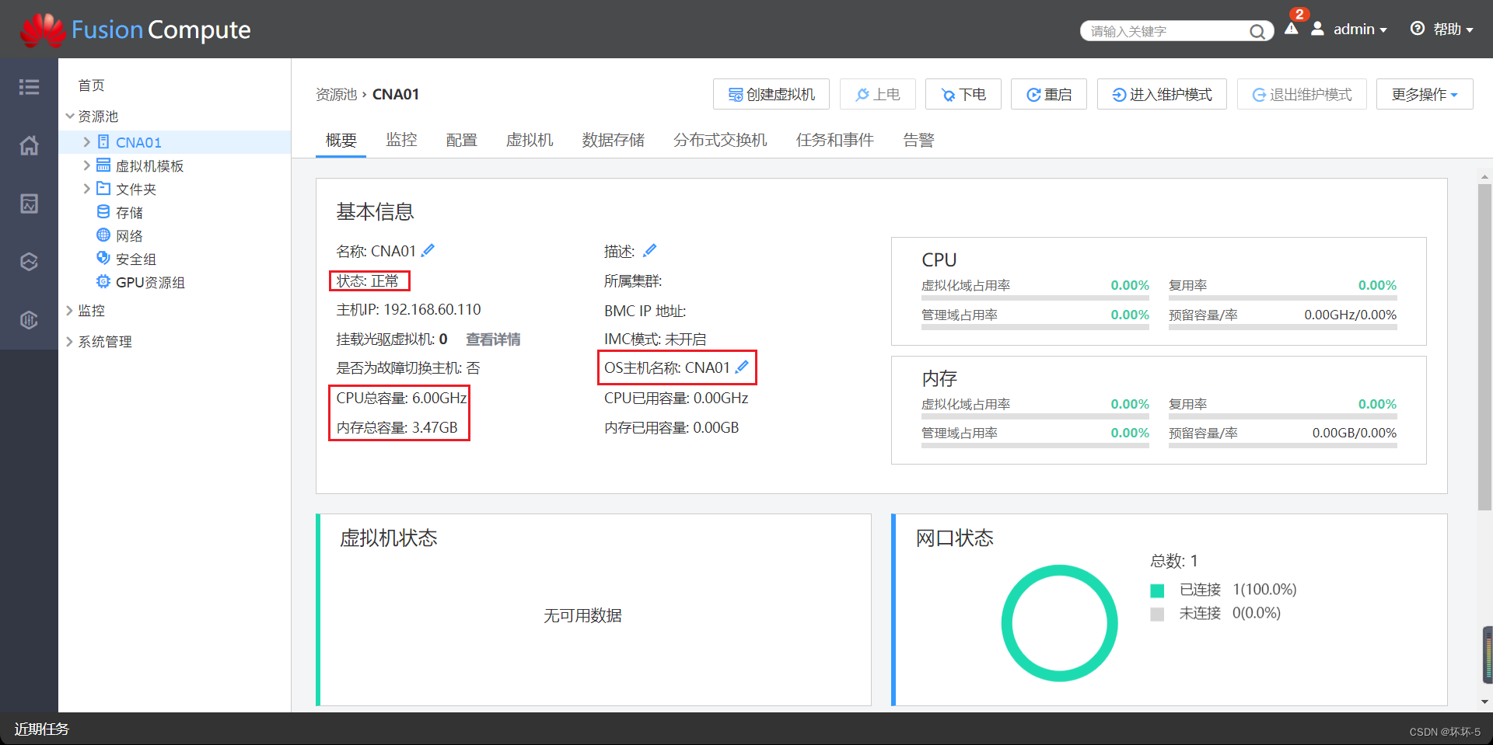The width and height of the screenshot is (1493, 745).
Task: Go to the home icon in sidebar
Action: (29, 145)
